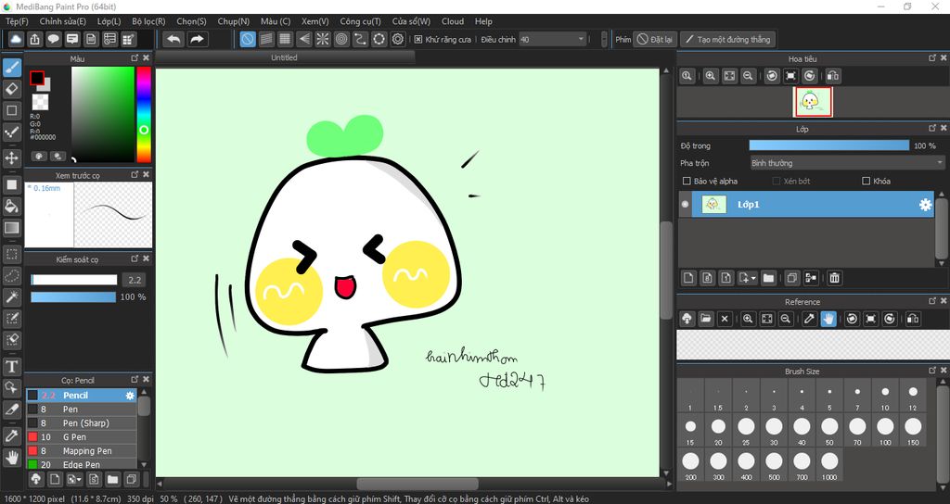Enable Khóa layer lock checkbox
950x504 pixels.
click(x=866, y=181)
